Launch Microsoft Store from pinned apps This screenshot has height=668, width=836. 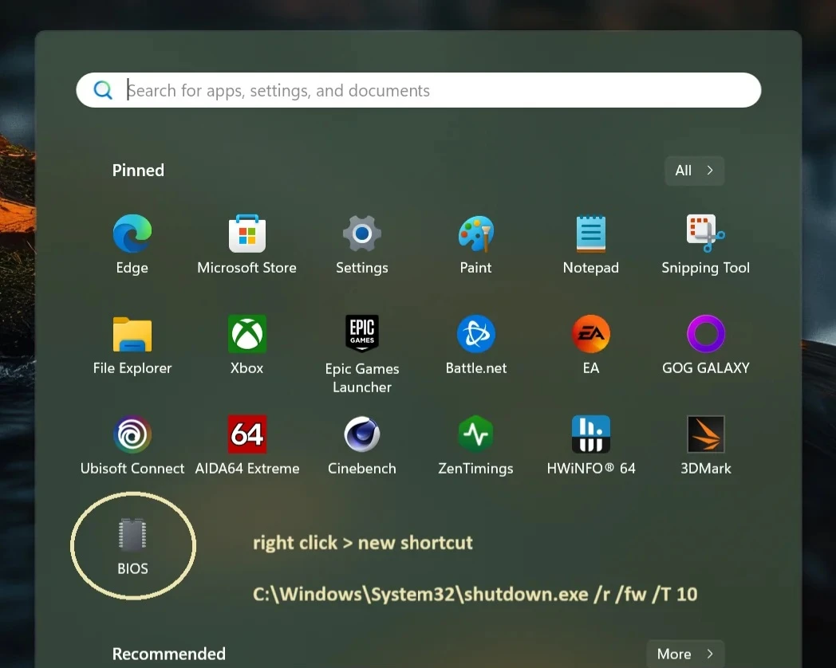pos(246,234)
